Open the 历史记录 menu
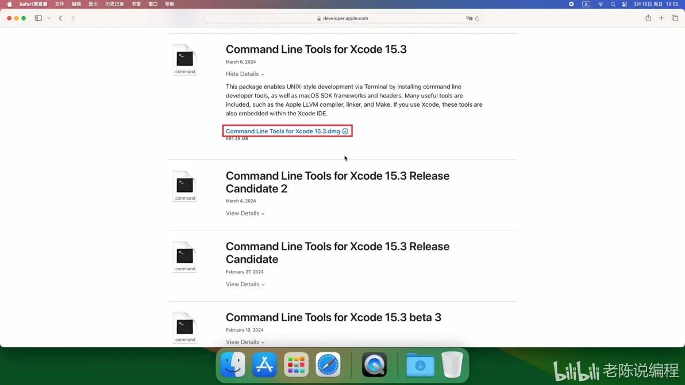 point(114,4)
